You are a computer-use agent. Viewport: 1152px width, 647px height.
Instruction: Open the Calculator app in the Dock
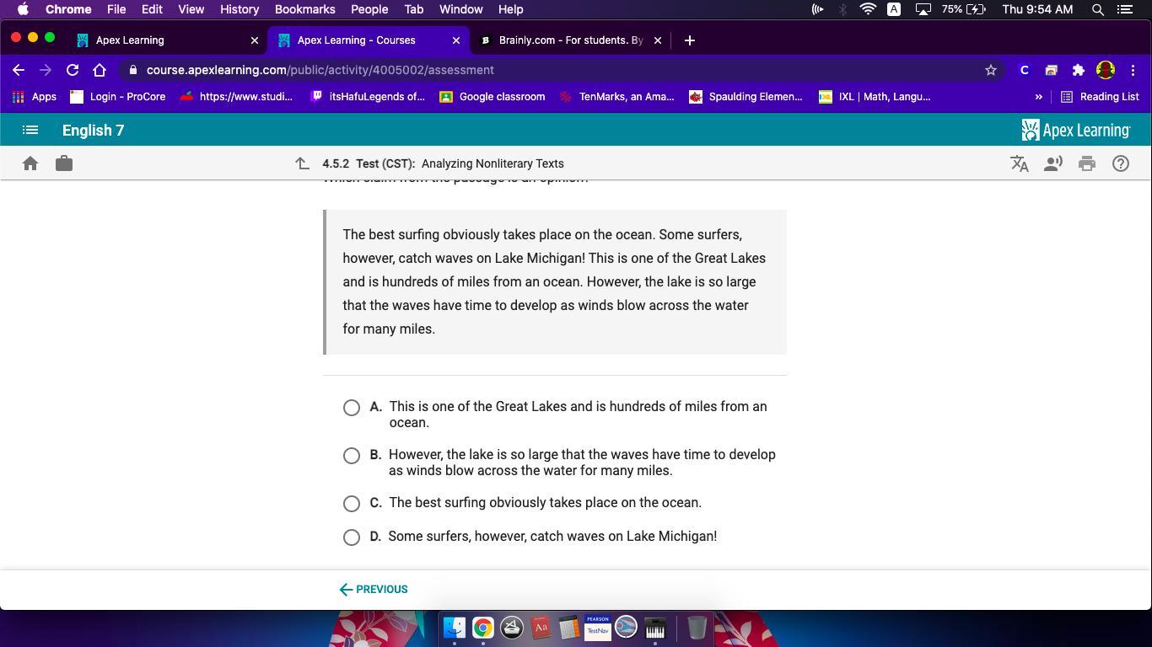click(x=568, y=628)
